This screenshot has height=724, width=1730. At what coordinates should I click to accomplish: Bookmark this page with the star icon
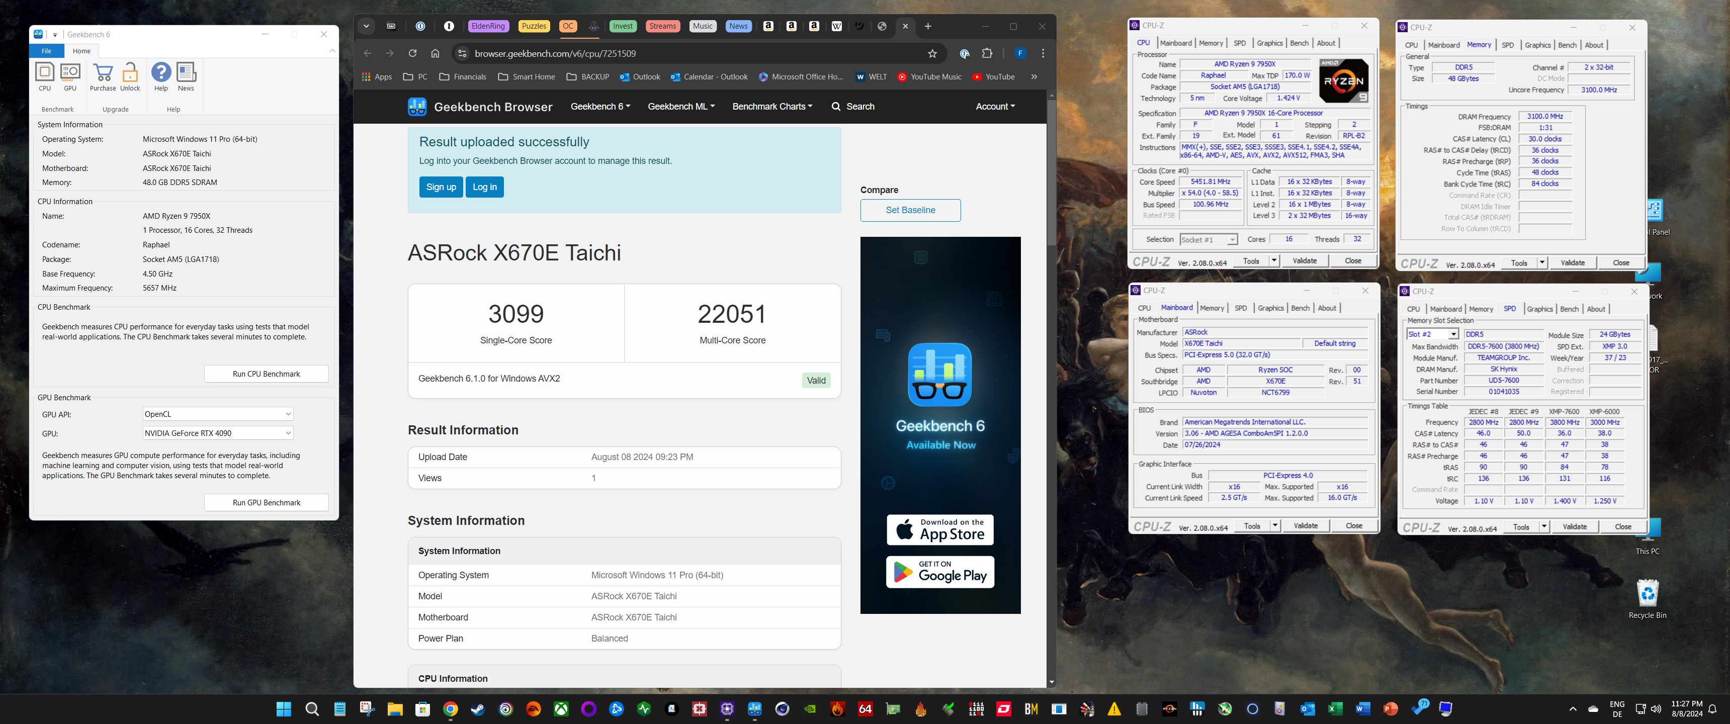932,54
